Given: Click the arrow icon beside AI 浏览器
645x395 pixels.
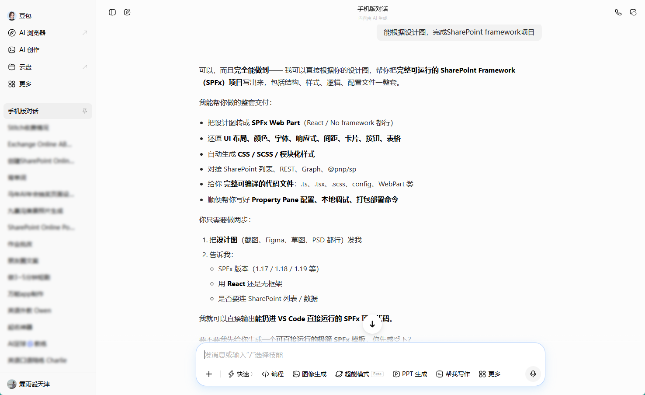Looking at the screenshot, I should [x=85, y=33].
